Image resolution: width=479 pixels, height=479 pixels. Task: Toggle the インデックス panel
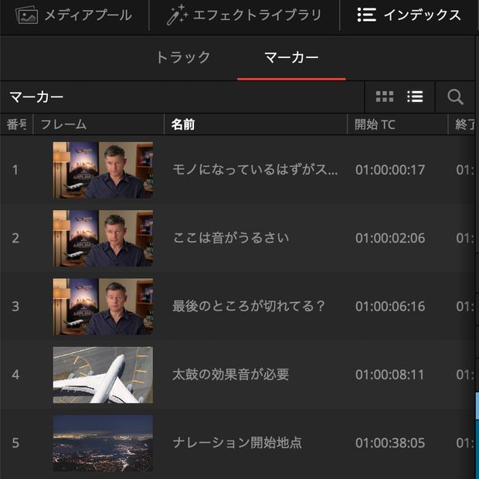coord(409,15)
